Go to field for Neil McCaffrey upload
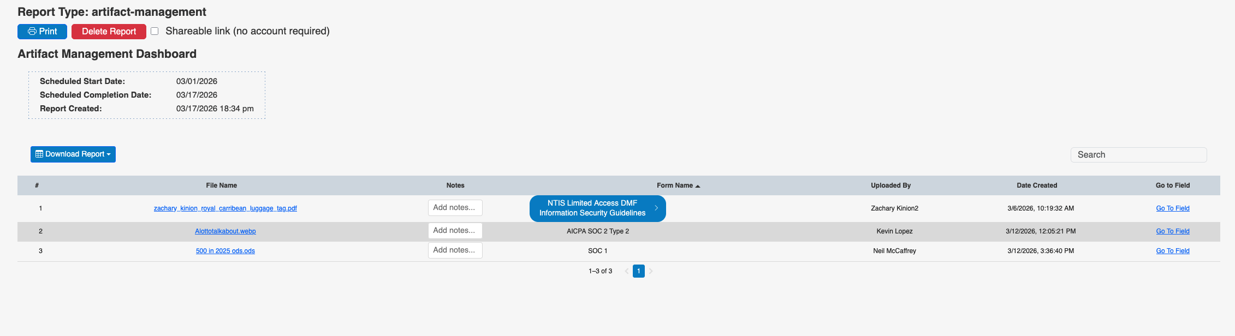Viewport: 1235px width, 336px height. point(1172,251)
